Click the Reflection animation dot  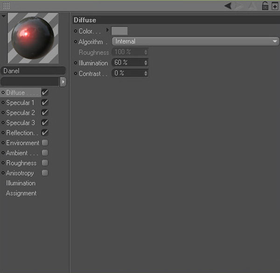3,133
